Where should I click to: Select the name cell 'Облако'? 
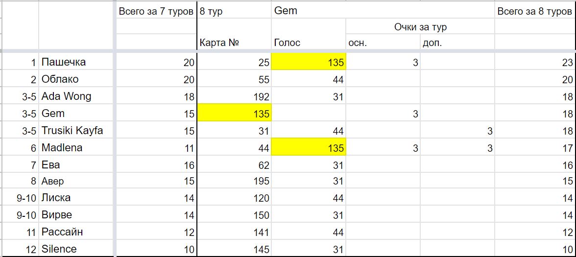77,79
